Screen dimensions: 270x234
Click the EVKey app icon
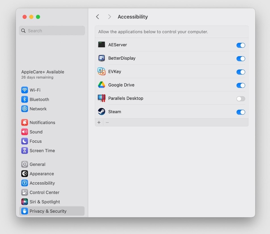tap(102, 71)
